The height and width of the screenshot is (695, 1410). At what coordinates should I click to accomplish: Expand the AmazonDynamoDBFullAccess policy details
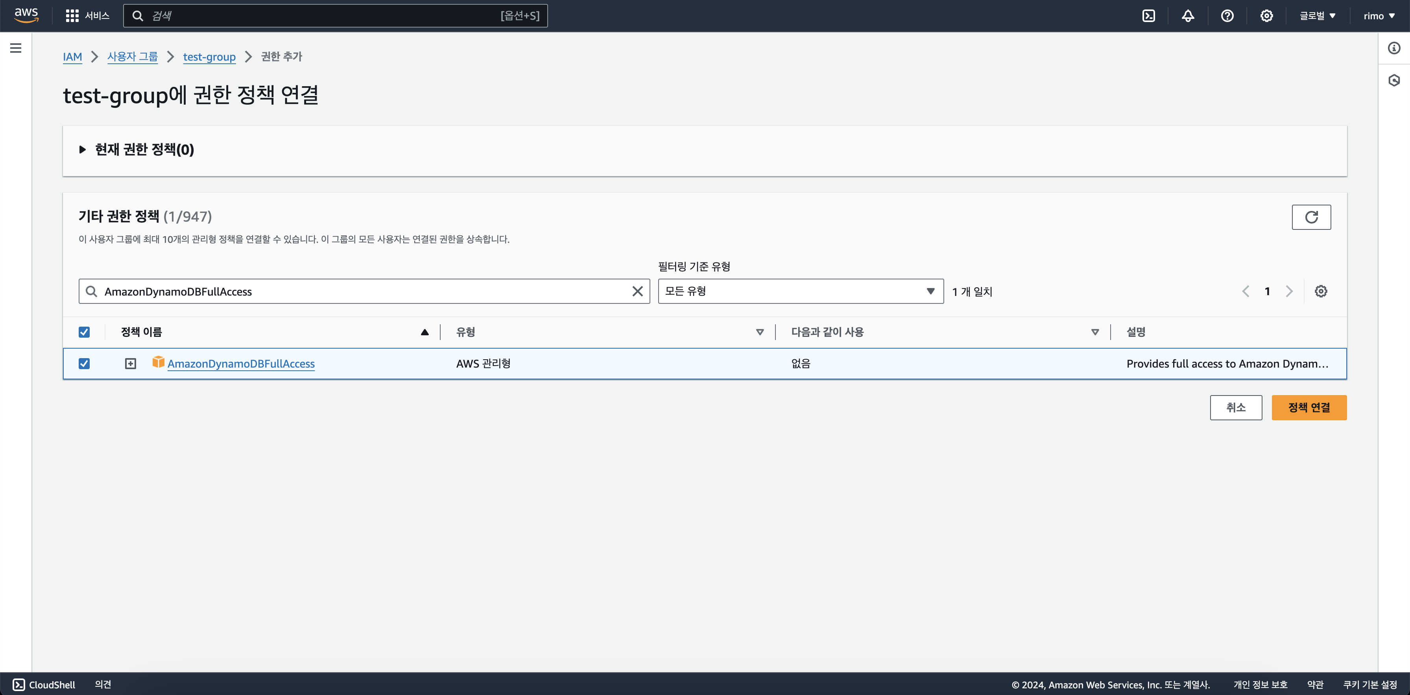(x=130, y=364)
